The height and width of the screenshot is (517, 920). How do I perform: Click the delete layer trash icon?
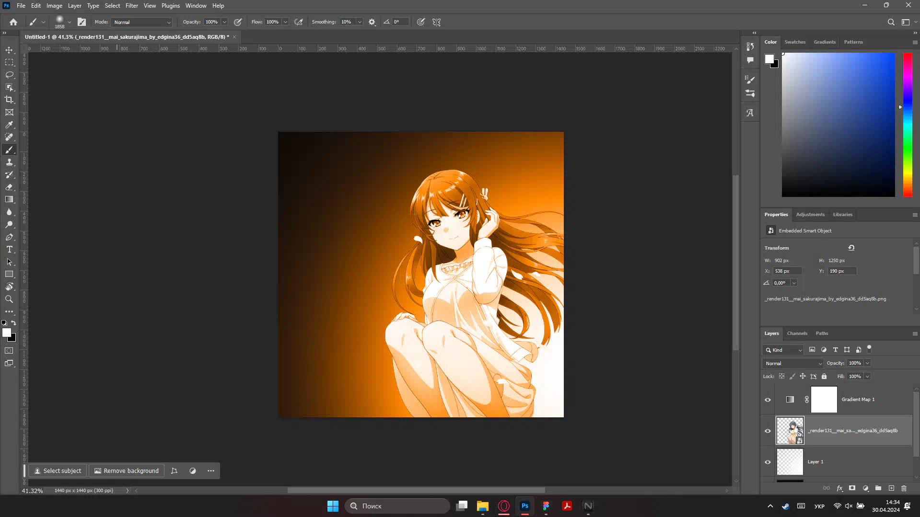tap(904, 488)
